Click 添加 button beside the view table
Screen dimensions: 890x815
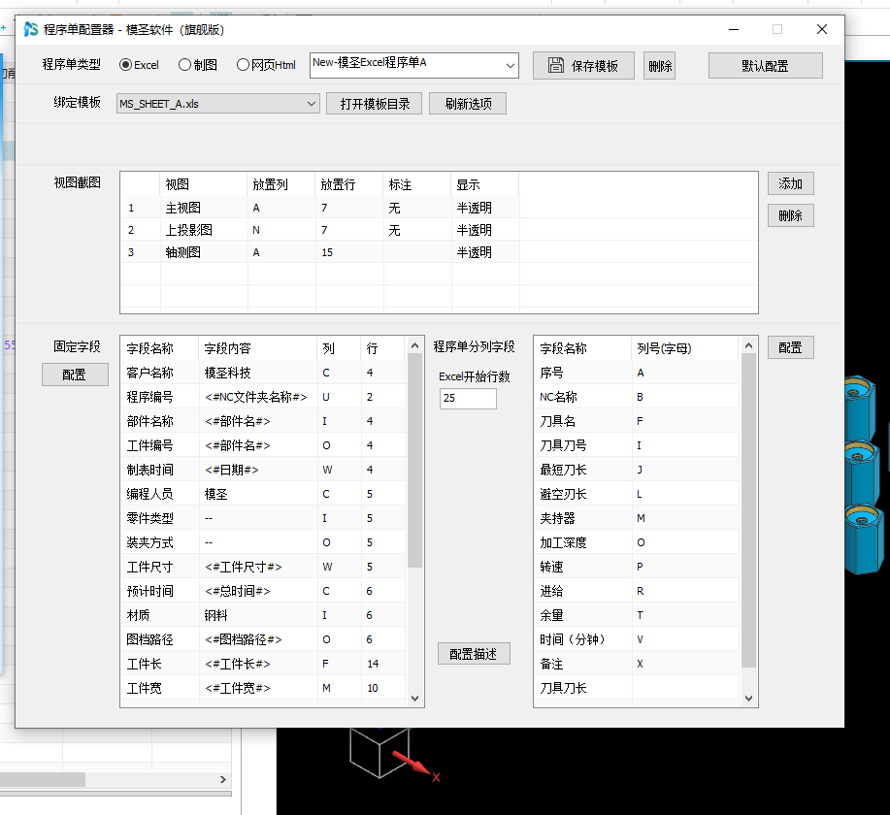(791, 184)
